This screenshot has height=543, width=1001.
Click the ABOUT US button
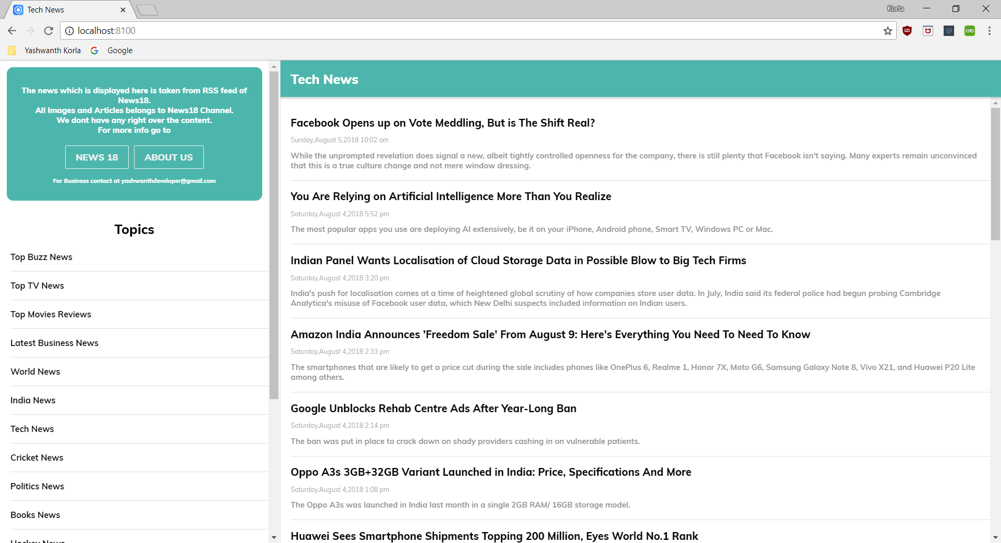coord(169,157)
